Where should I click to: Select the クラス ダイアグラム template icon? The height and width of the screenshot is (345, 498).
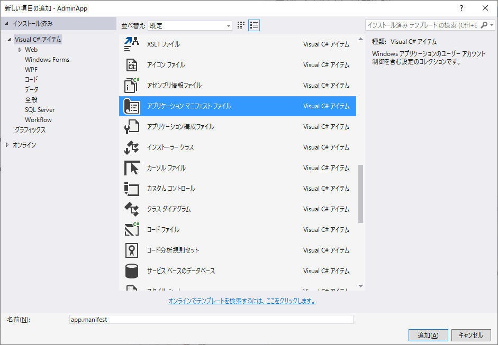130,209
